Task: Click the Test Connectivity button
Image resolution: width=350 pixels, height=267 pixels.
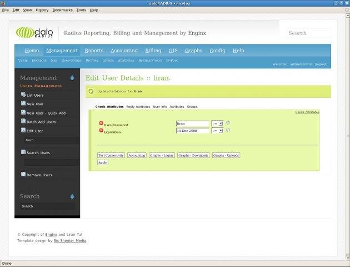Action: pyautogui.click(x=111, y=155)
